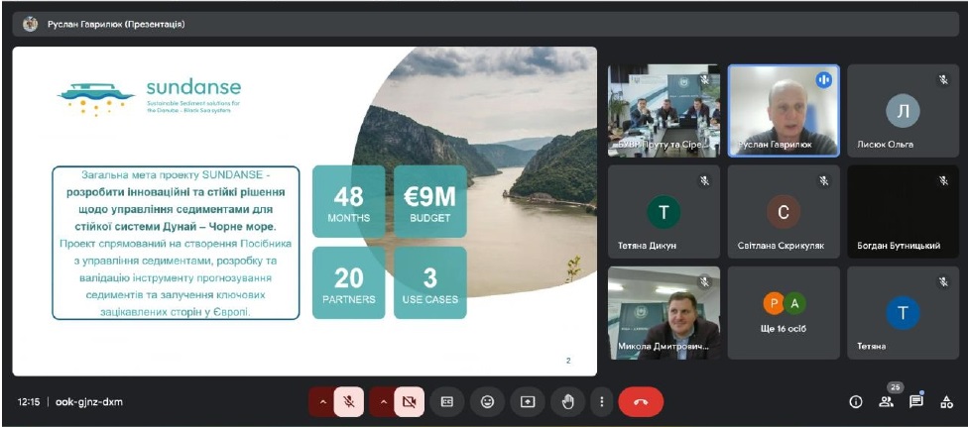Viewport: 968px width, 427px height.
Task: Open the three-dot more options menu
Action: tap(601, 402)
